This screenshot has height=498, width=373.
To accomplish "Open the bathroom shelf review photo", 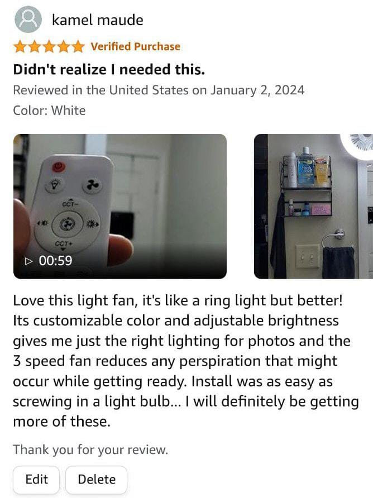I will click(313, 206).
